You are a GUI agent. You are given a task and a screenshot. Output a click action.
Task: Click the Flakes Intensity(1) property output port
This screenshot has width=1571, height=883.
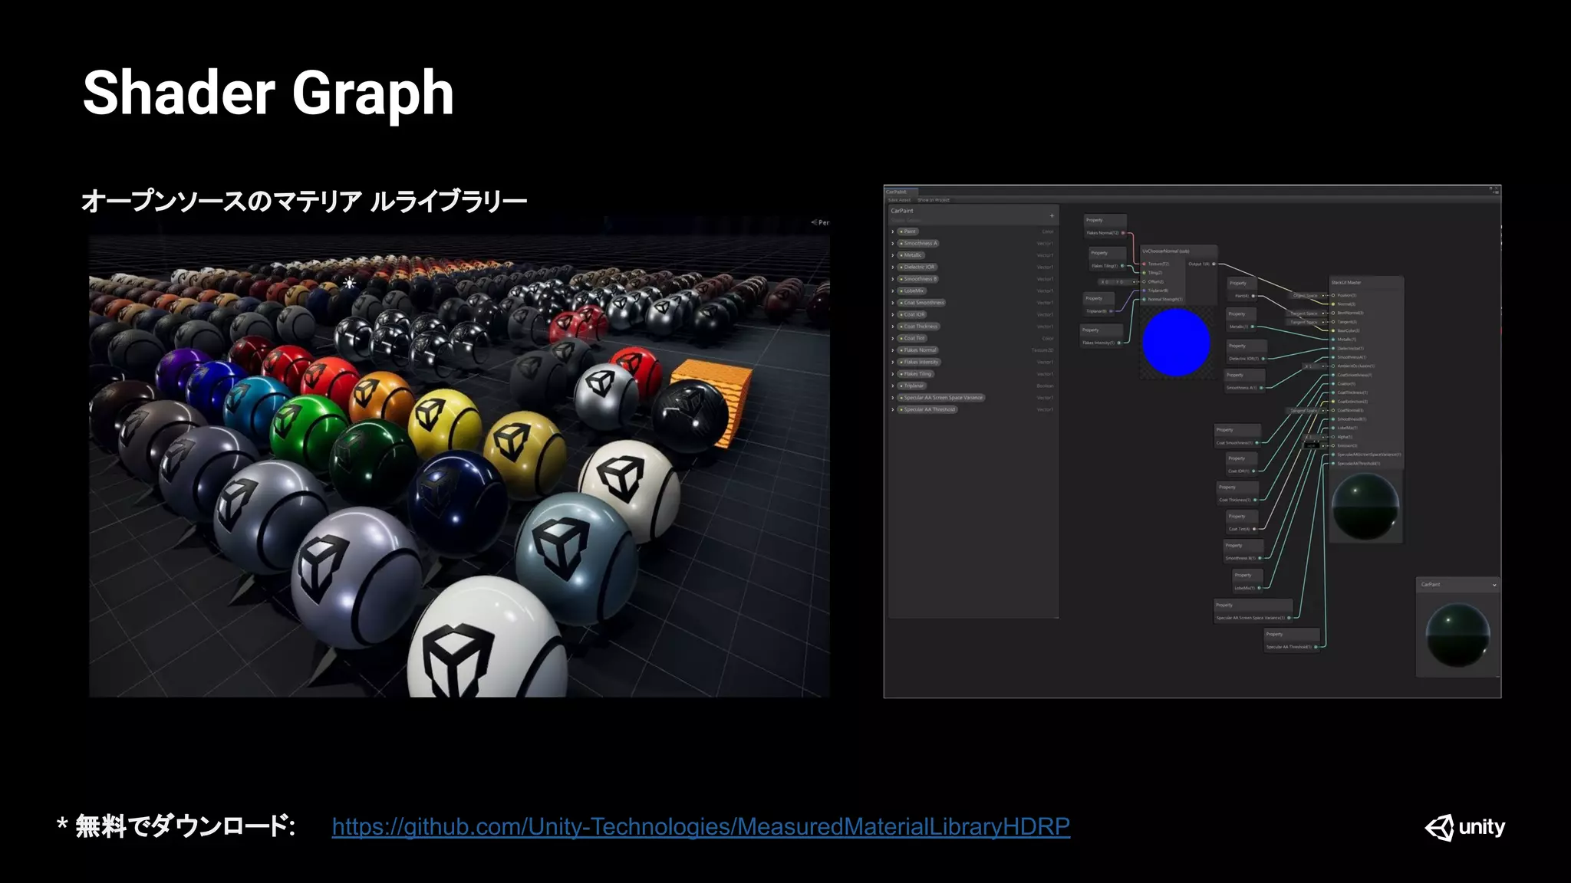tap(1119, 343)
